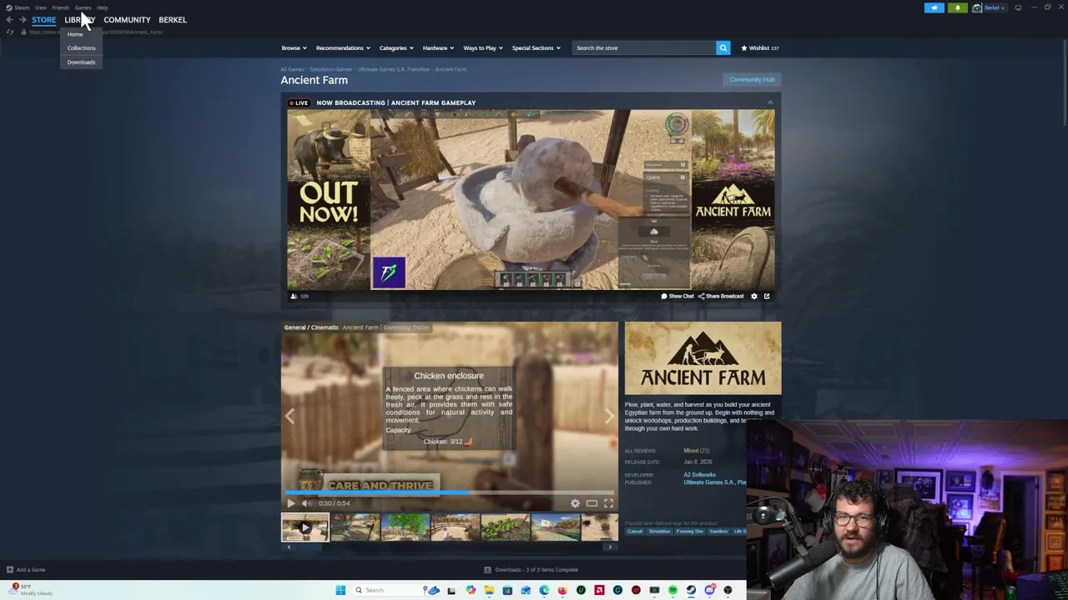Click the page reload icon beside the URL
The image size is (1068, 600).
(10, 32)
